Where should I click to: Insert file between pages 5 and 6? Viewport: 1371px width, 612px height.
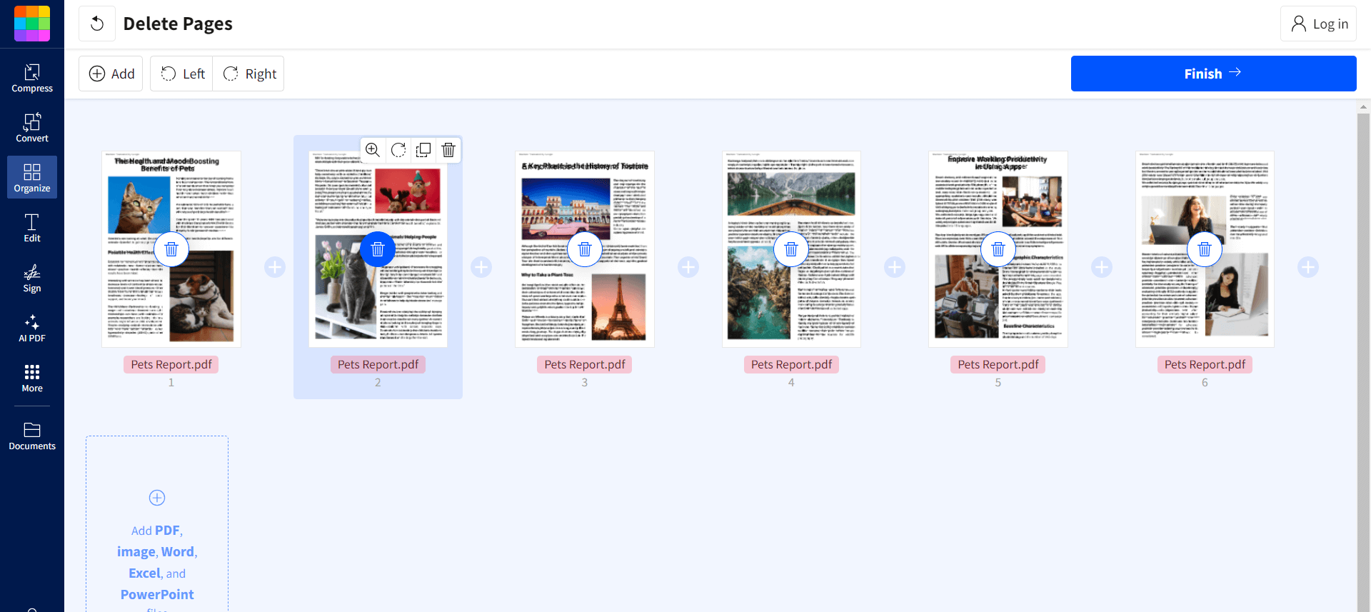pyautogui.click(x=1102, y=267)
